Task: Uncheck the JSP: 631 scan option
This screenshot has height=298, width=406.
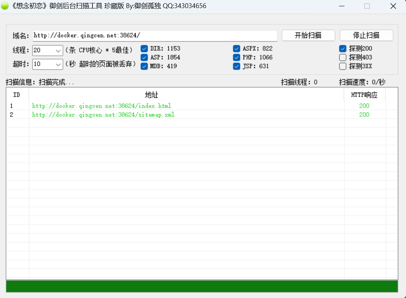Action: [236, 66]
